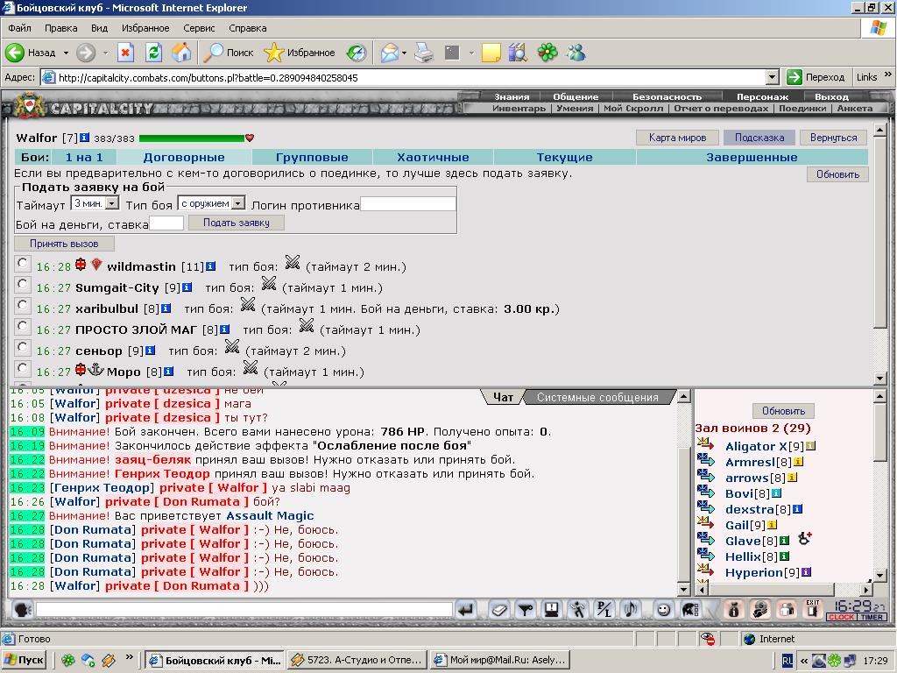Select the сеньор challenge radio button

point(22,347)
